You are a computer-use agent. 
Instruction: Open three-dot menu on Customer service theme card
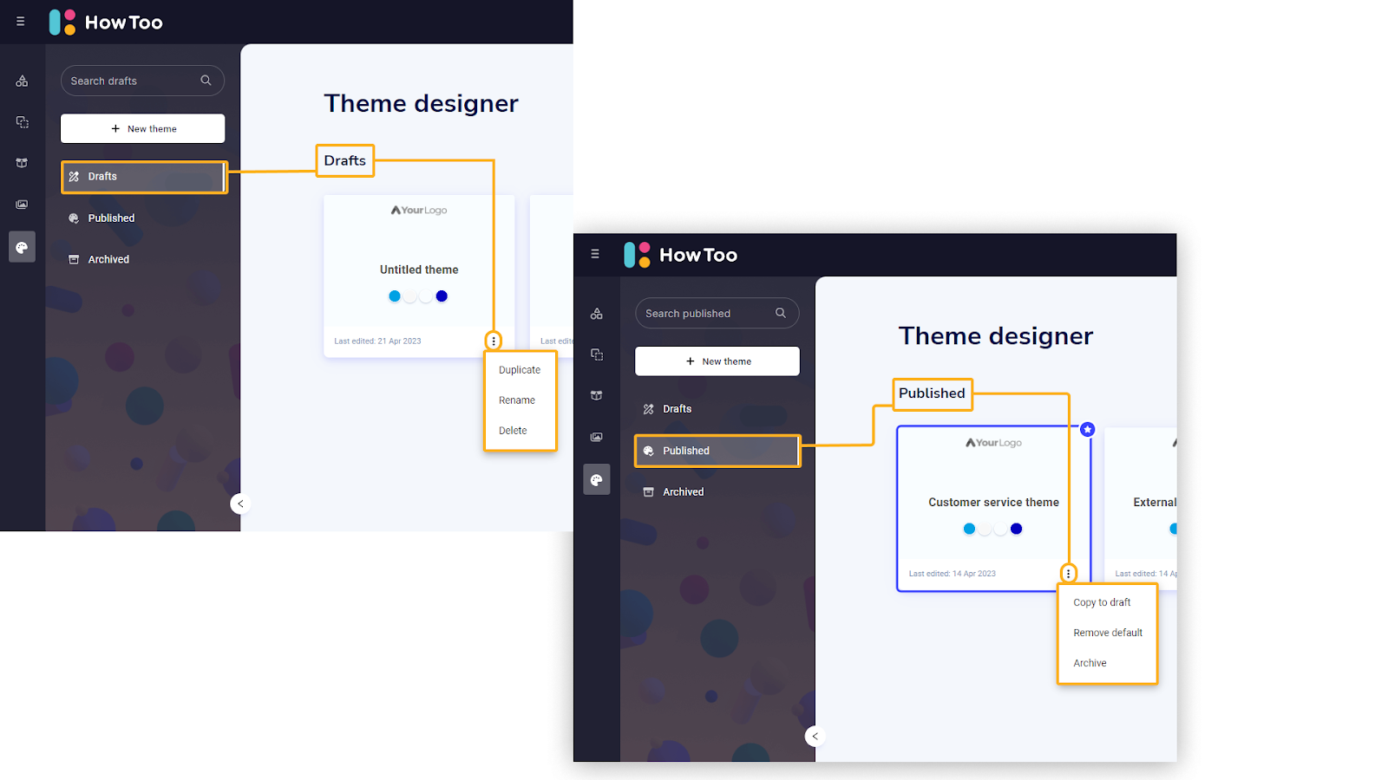point(1068,574)
